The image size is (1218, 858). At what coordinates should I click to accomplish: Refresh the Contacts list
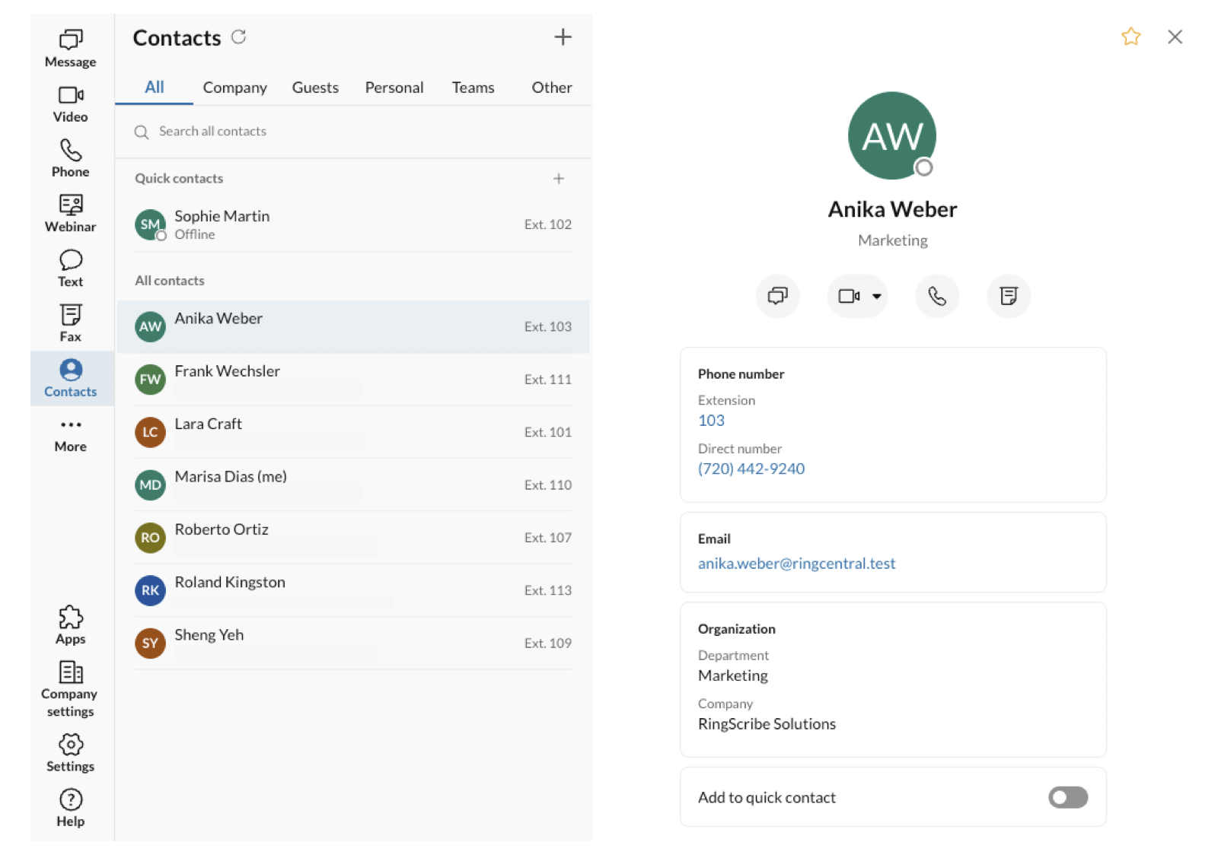239,37
